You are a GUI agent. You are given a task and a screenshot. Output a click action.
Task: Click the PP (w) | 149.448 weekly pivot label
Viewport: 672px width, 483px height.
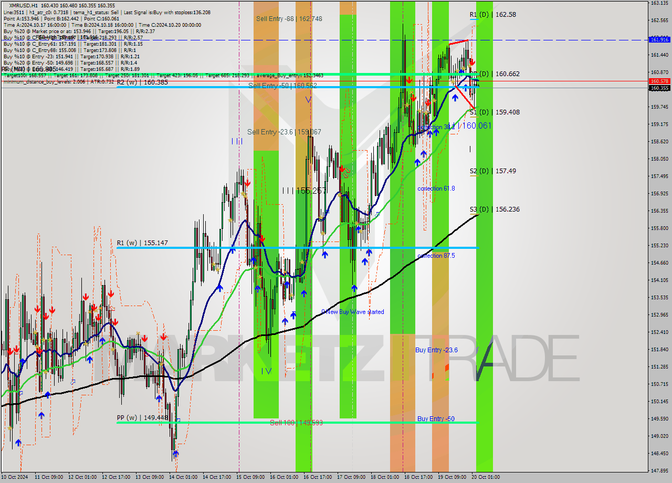point(142,418)
